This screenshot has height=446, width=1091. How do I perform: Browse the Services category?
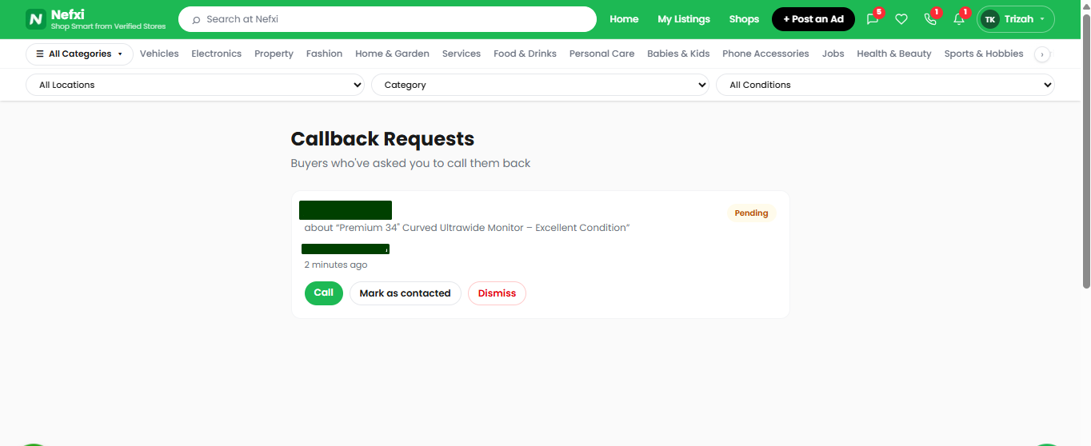click(x=462, y=54)
